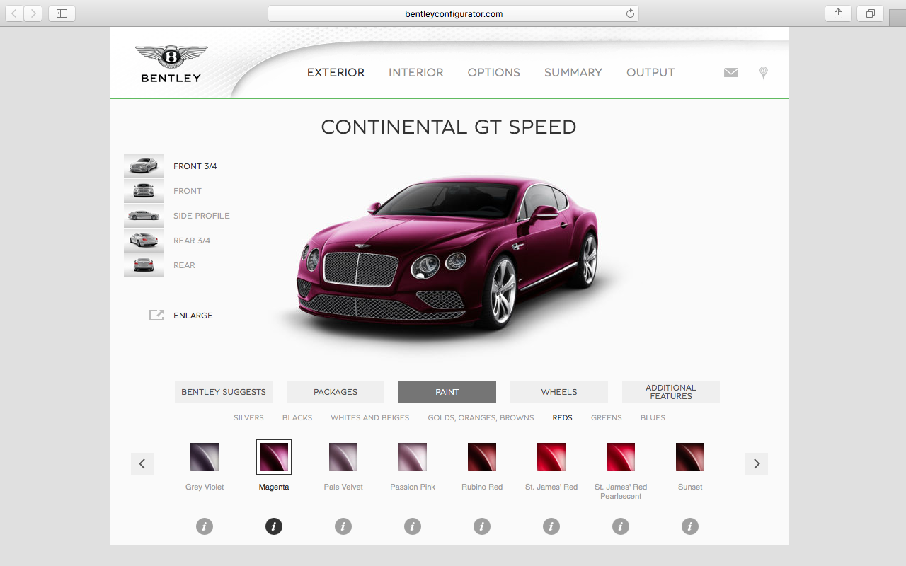This screenshot has height=566, width=906.
Task: Choose the Pale Velvet color swatch
Action: pos(343,457)
